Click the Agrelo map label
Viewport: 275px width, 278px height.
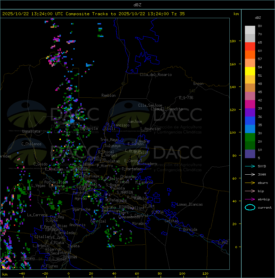81,198
